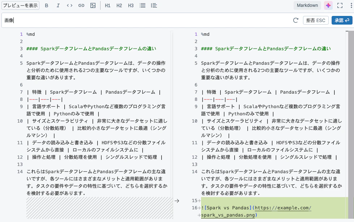
Task: Click the プレビューを表示 button
Action: (20, 5)
